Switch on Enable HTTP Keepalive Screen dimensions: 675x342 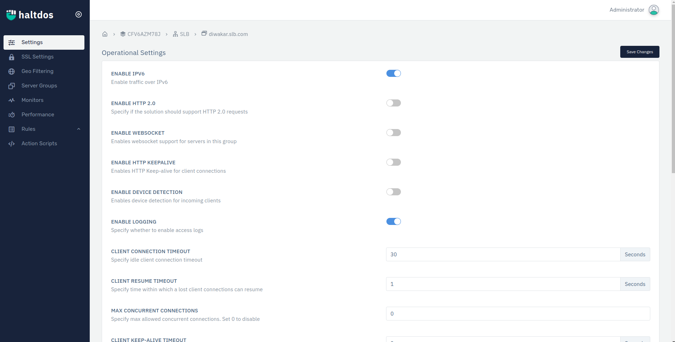point(393,162)
